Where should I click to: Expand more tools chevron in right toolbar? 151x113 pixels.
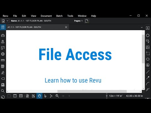(x=148, y=98)
